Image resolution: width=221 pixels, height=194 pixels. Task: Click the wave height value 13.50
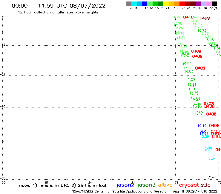tap(179, 28)
